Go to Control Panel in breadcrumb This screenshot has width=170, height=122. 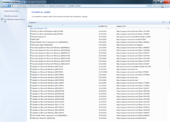(x=21, y=6)
